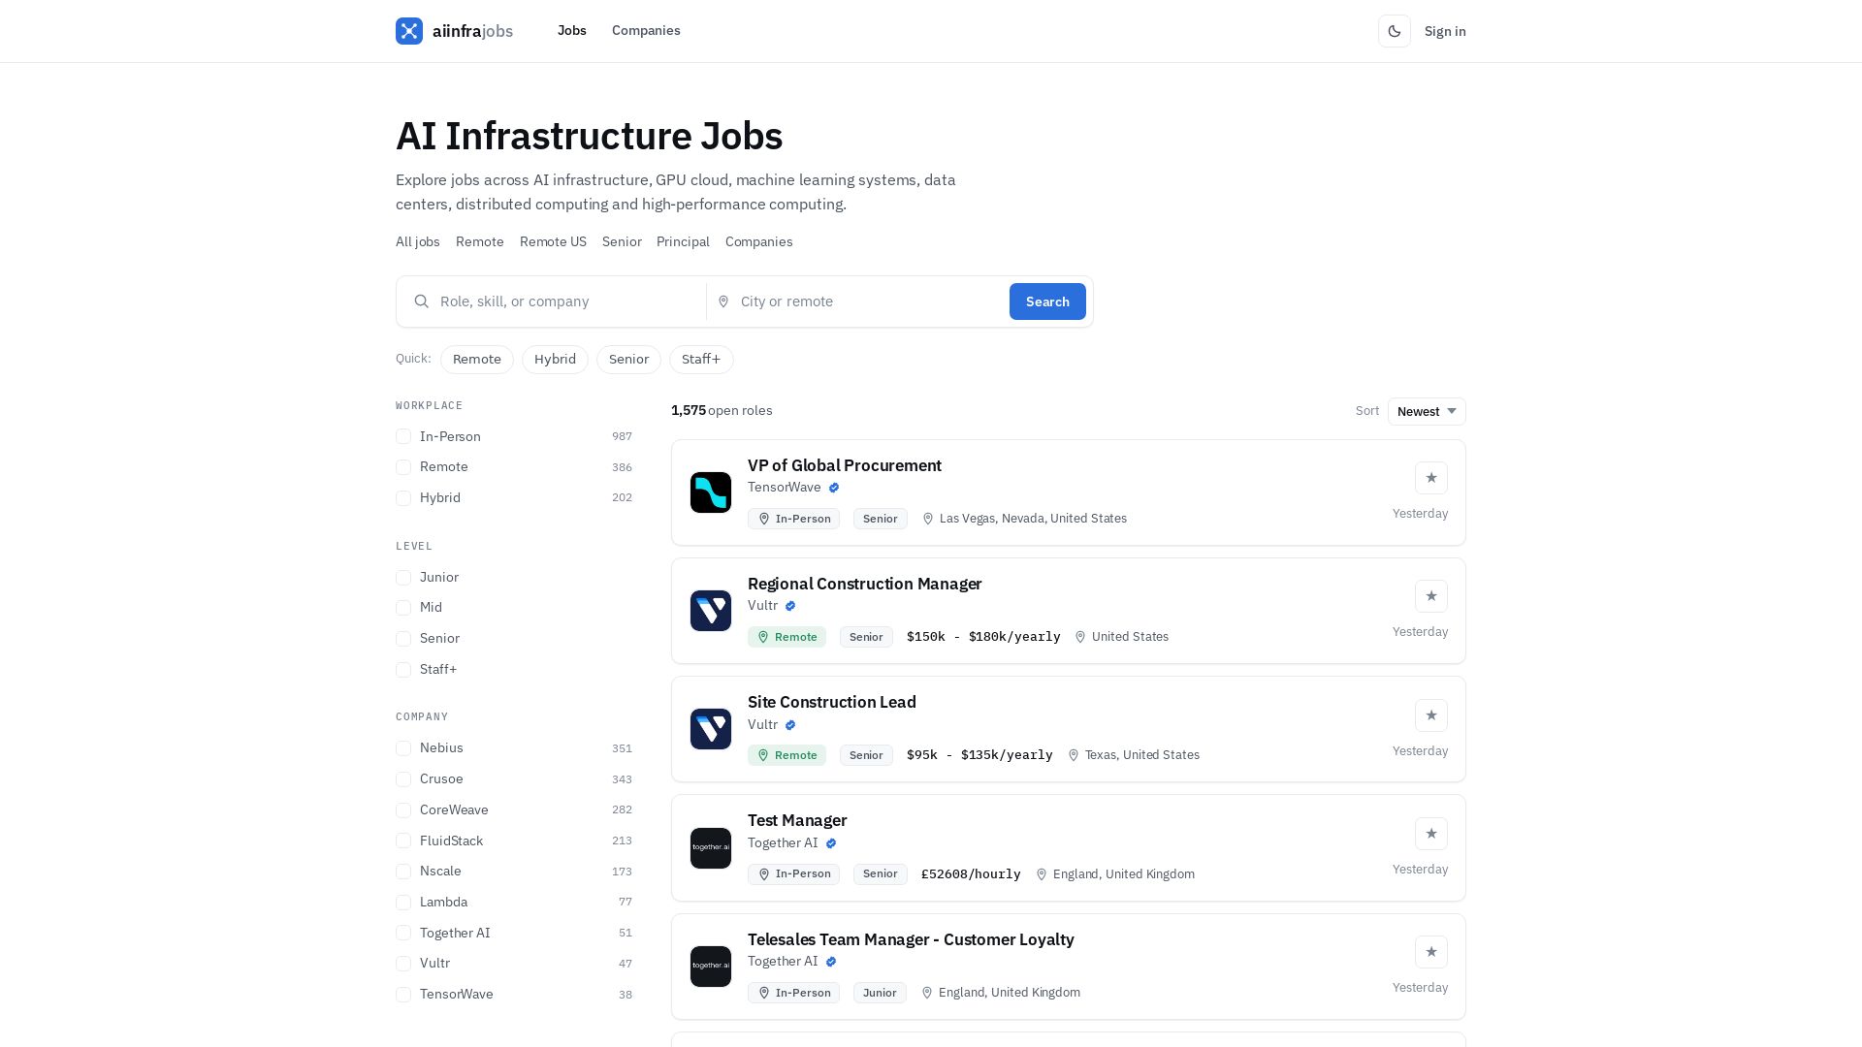Click the blue Search button
Screen dimensions: 1862x1047
click(1047, 301)
